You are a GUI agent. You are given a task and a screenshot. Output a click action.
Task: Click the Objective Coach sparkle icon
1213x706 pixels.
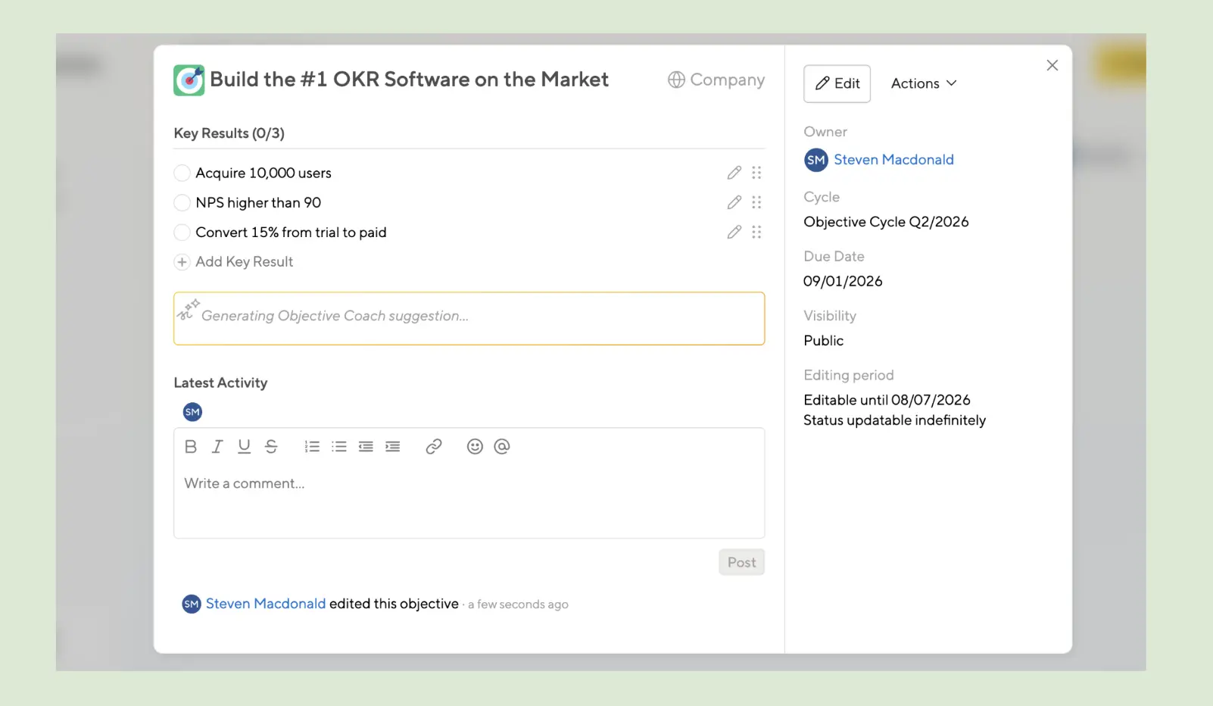tap(189, 309)
